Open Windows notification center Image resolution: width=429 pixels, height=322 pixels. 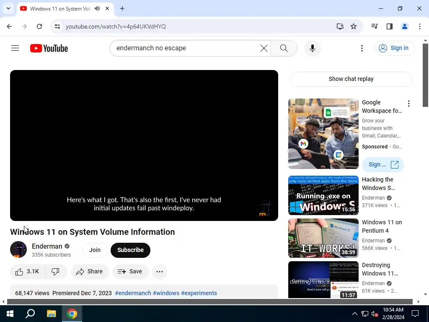coord(415,314)
